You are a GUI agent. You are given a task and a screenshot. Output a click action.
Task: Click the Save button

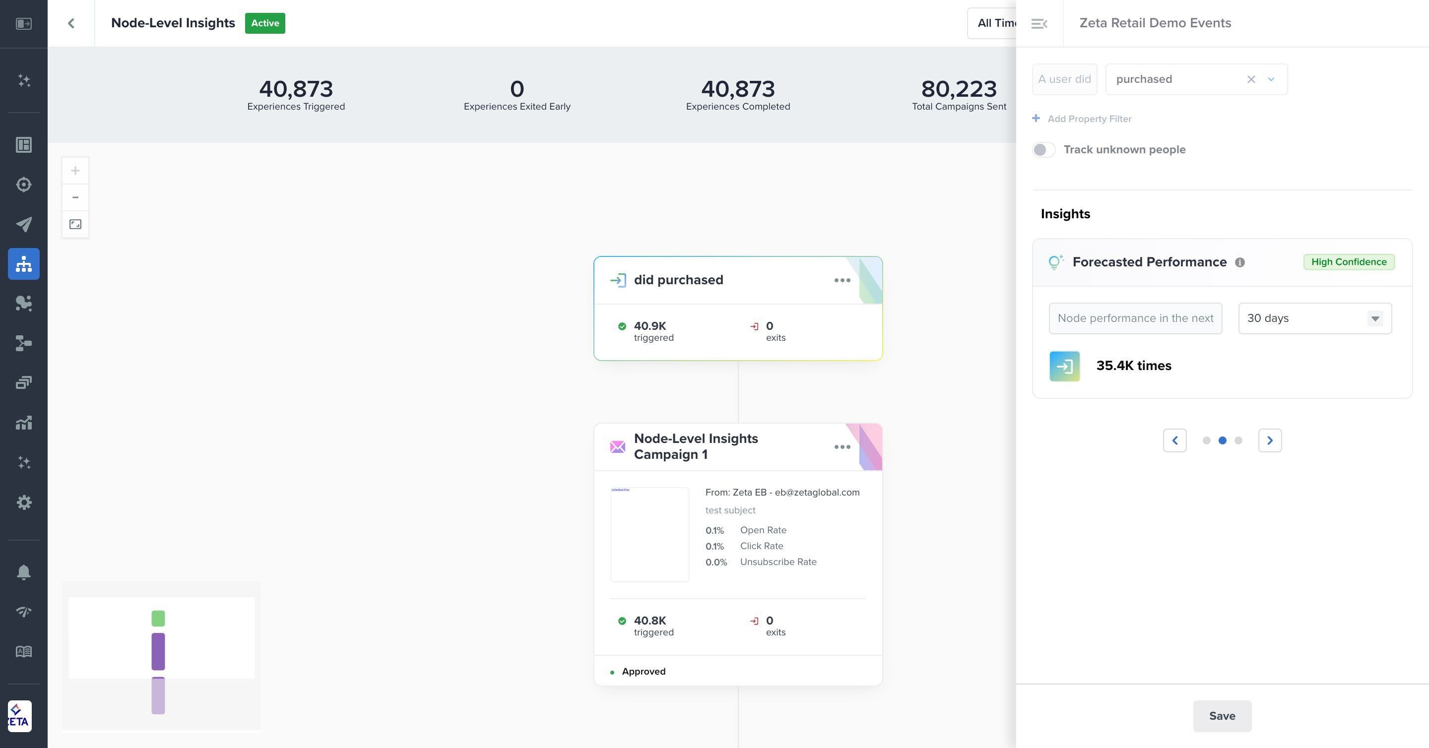tap(1222, 716)
